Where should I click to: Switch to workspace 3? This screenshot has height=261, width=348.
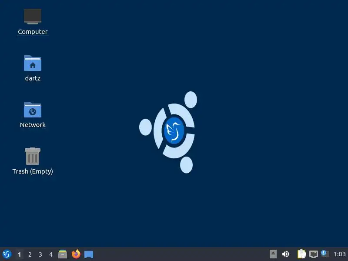coord(40,254)
